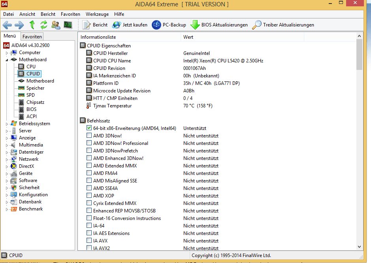Toggle AMD 3DNow! checkbox
Viewport: 371px width, 263px height.
[x=89, y=135]
